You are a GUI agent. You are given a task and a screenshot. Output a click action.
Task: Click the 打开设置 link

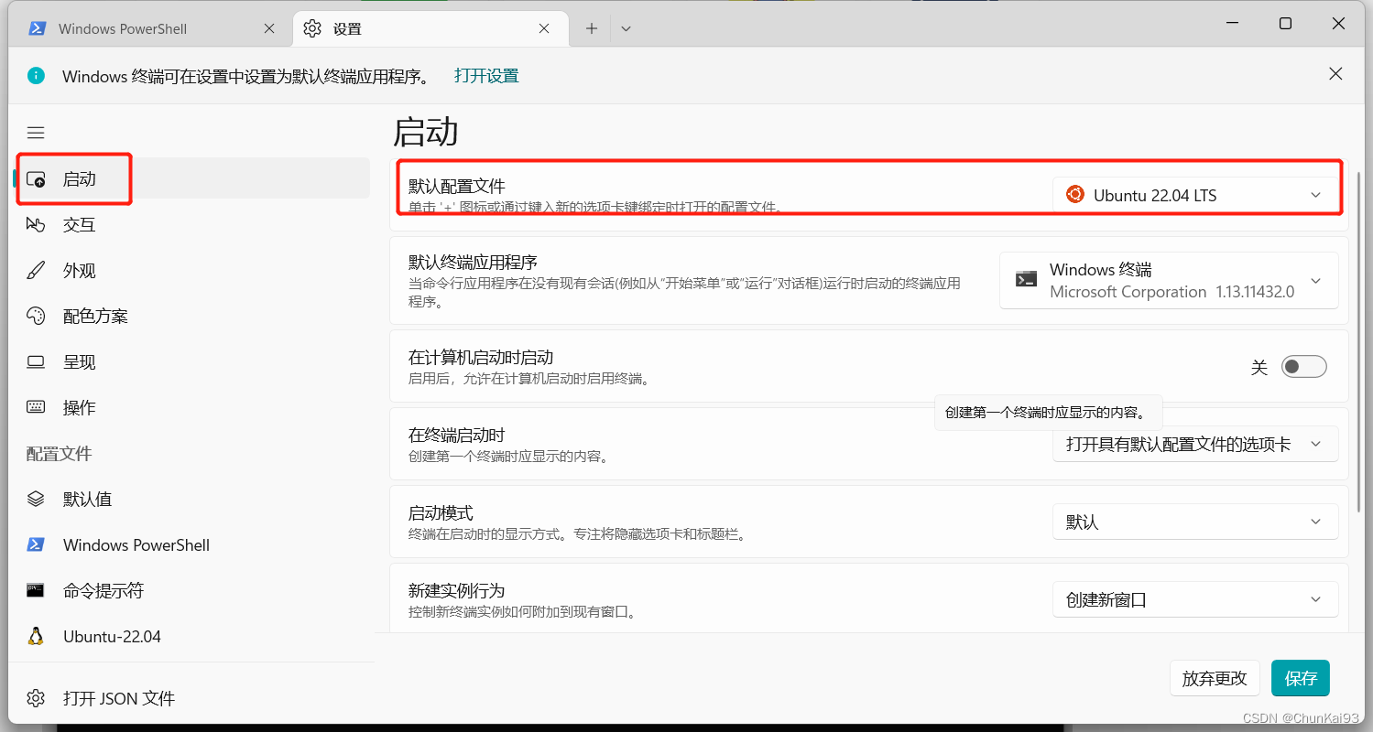point(486,75)
